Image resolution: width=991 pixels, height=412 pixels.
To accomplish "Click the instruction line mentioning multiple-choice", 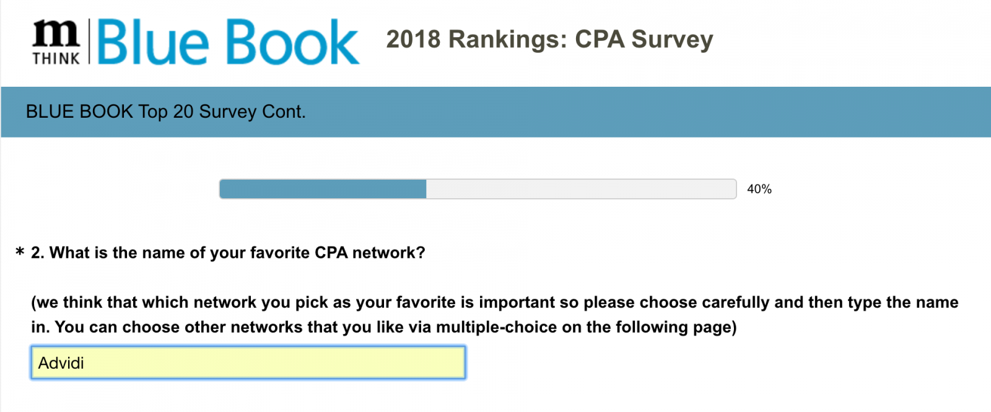I will tap(384, 327).
